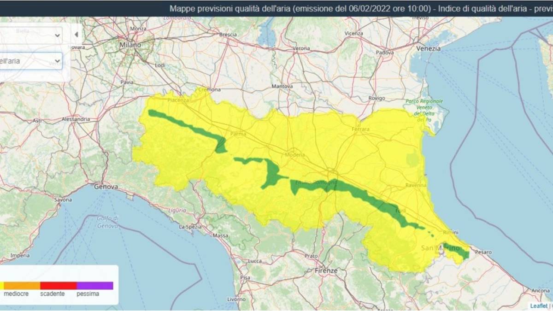
Task: Click the Lodi label on the map
Action: coord(160,65)
